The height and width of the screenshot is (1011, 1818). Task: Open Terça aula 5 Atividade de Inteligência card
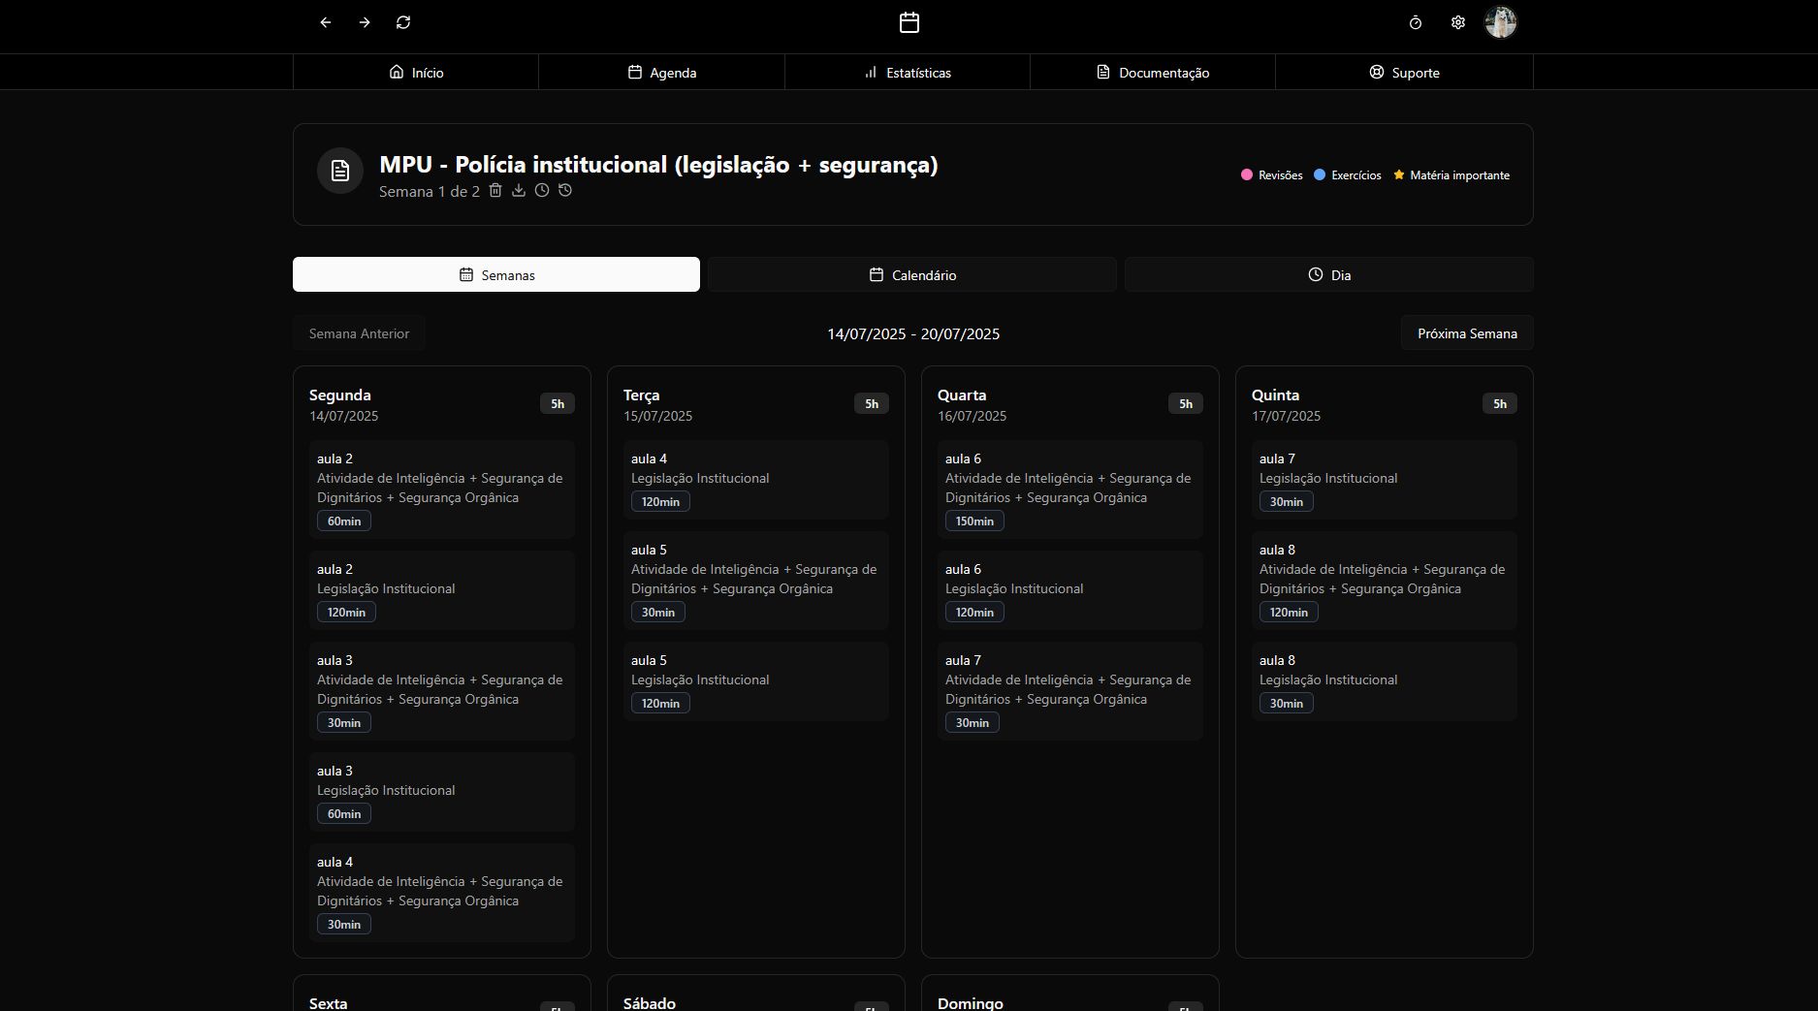pos(756,581)
